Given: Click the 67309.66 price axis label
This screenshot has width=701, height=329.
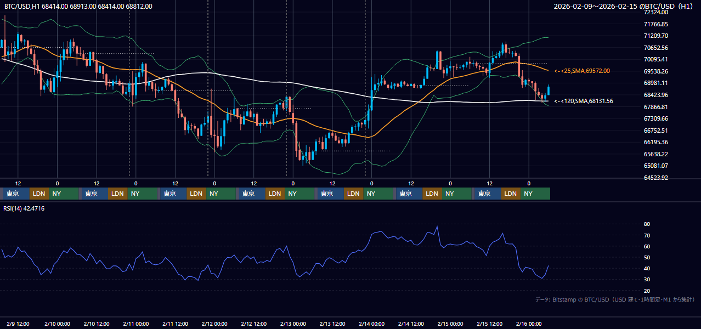Looking at the screenshot, I should (656, 118).
